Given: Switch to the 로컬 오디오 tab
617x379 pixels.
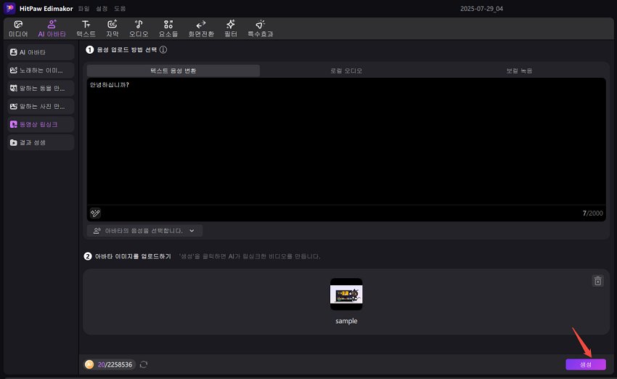Looking at the screenshot, I should [346, 71].
